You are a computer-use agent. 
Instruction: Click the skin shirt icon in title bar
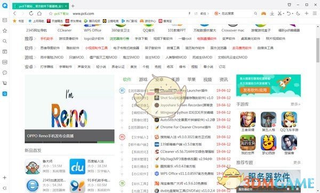(x=289, y=5)
